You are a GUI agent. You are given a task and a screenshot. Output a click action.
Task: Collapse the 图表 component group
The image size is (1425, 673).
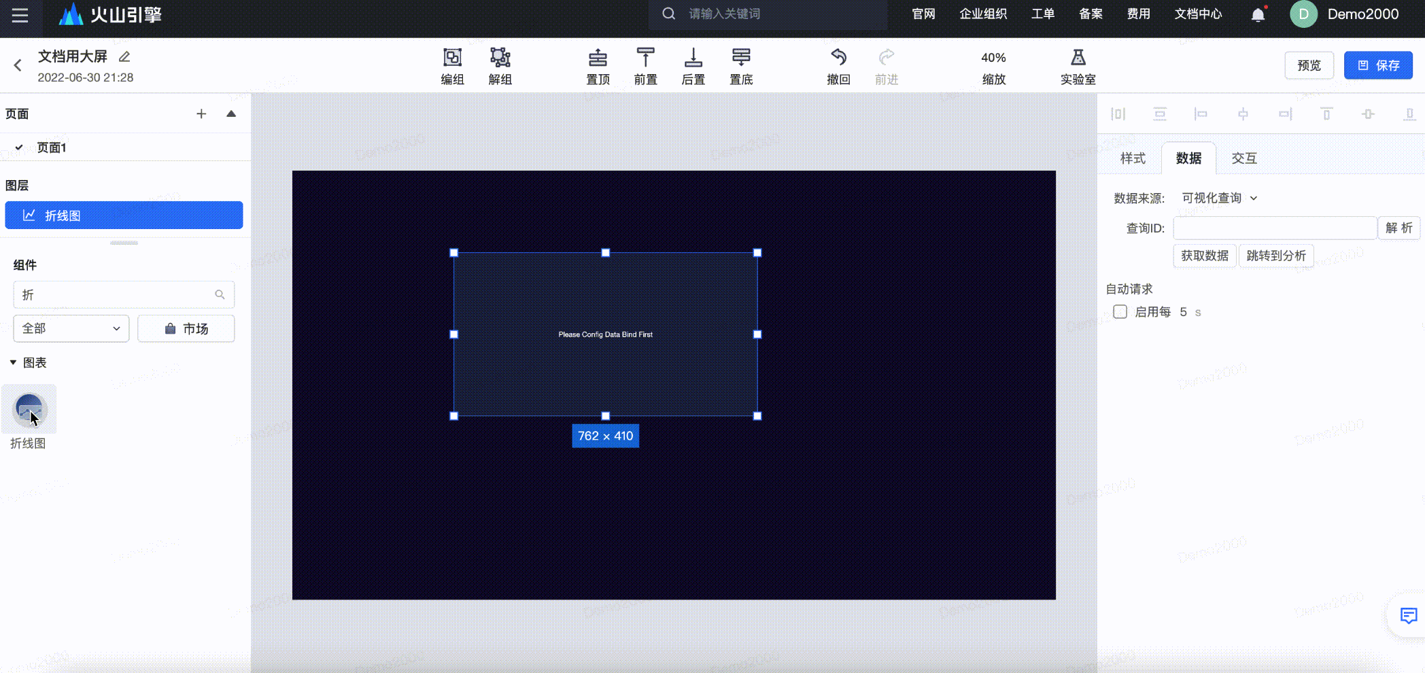tap(13, 362)
